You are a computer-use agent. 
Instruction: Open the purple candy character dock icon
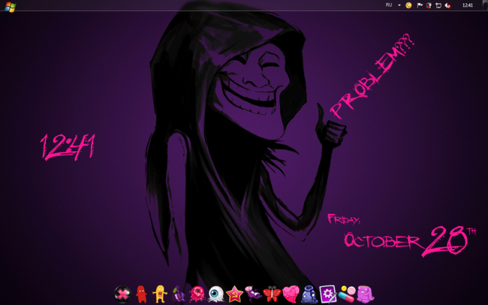point(253,294)
